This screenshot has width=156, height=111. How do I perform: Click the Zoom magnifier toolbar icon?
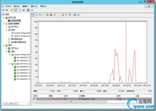(70, 15)
